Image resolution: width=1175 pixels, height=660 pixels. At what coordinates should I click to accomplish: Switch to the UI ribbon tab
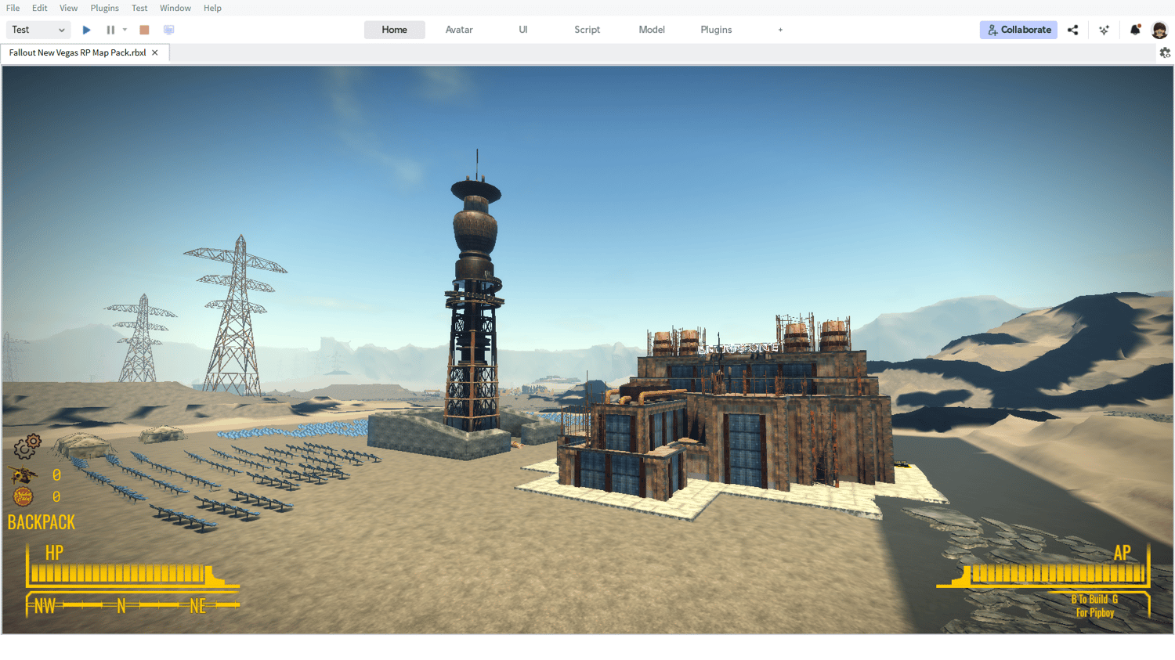[523, 30]
